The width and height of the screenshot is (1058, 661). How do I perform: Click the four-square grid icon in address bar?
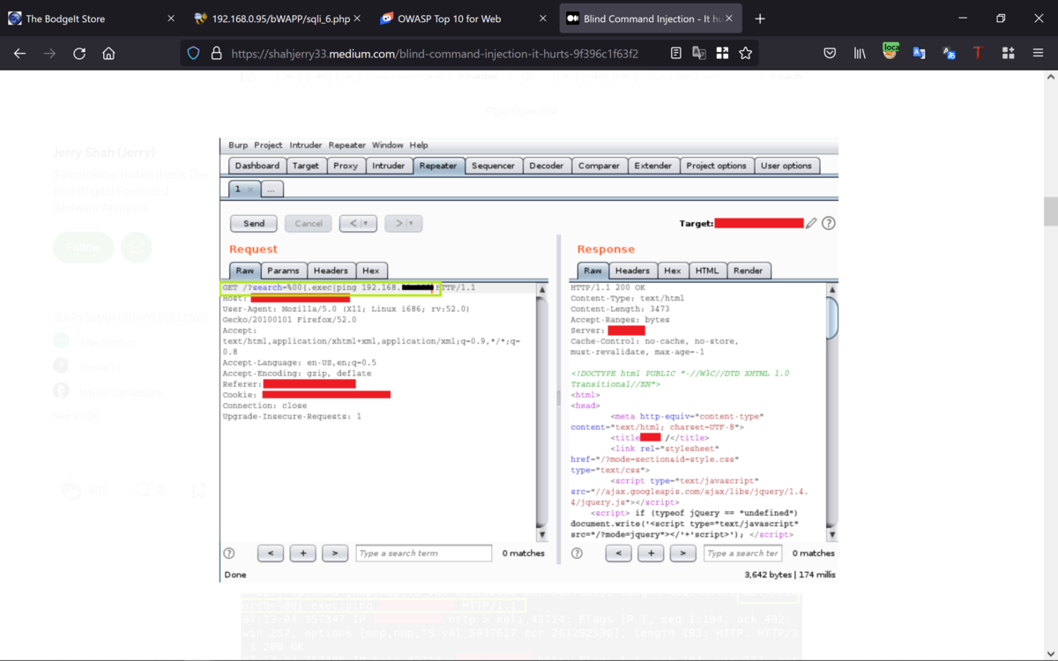[722, 54]
